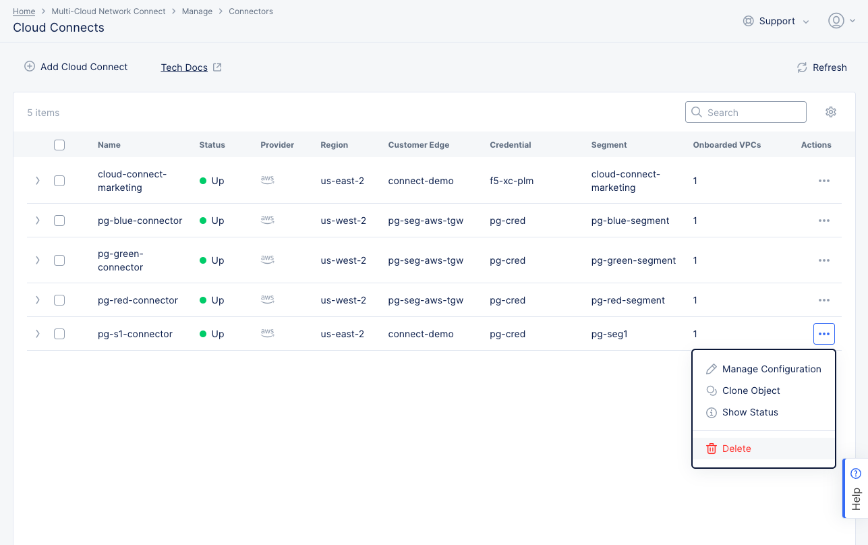Click the user account avatar icon
Image resolution: width=868 pixels, height=545 pixels.
coord(836,21)
